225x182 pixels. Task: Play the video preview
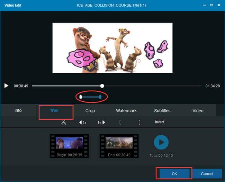(6, 86)
